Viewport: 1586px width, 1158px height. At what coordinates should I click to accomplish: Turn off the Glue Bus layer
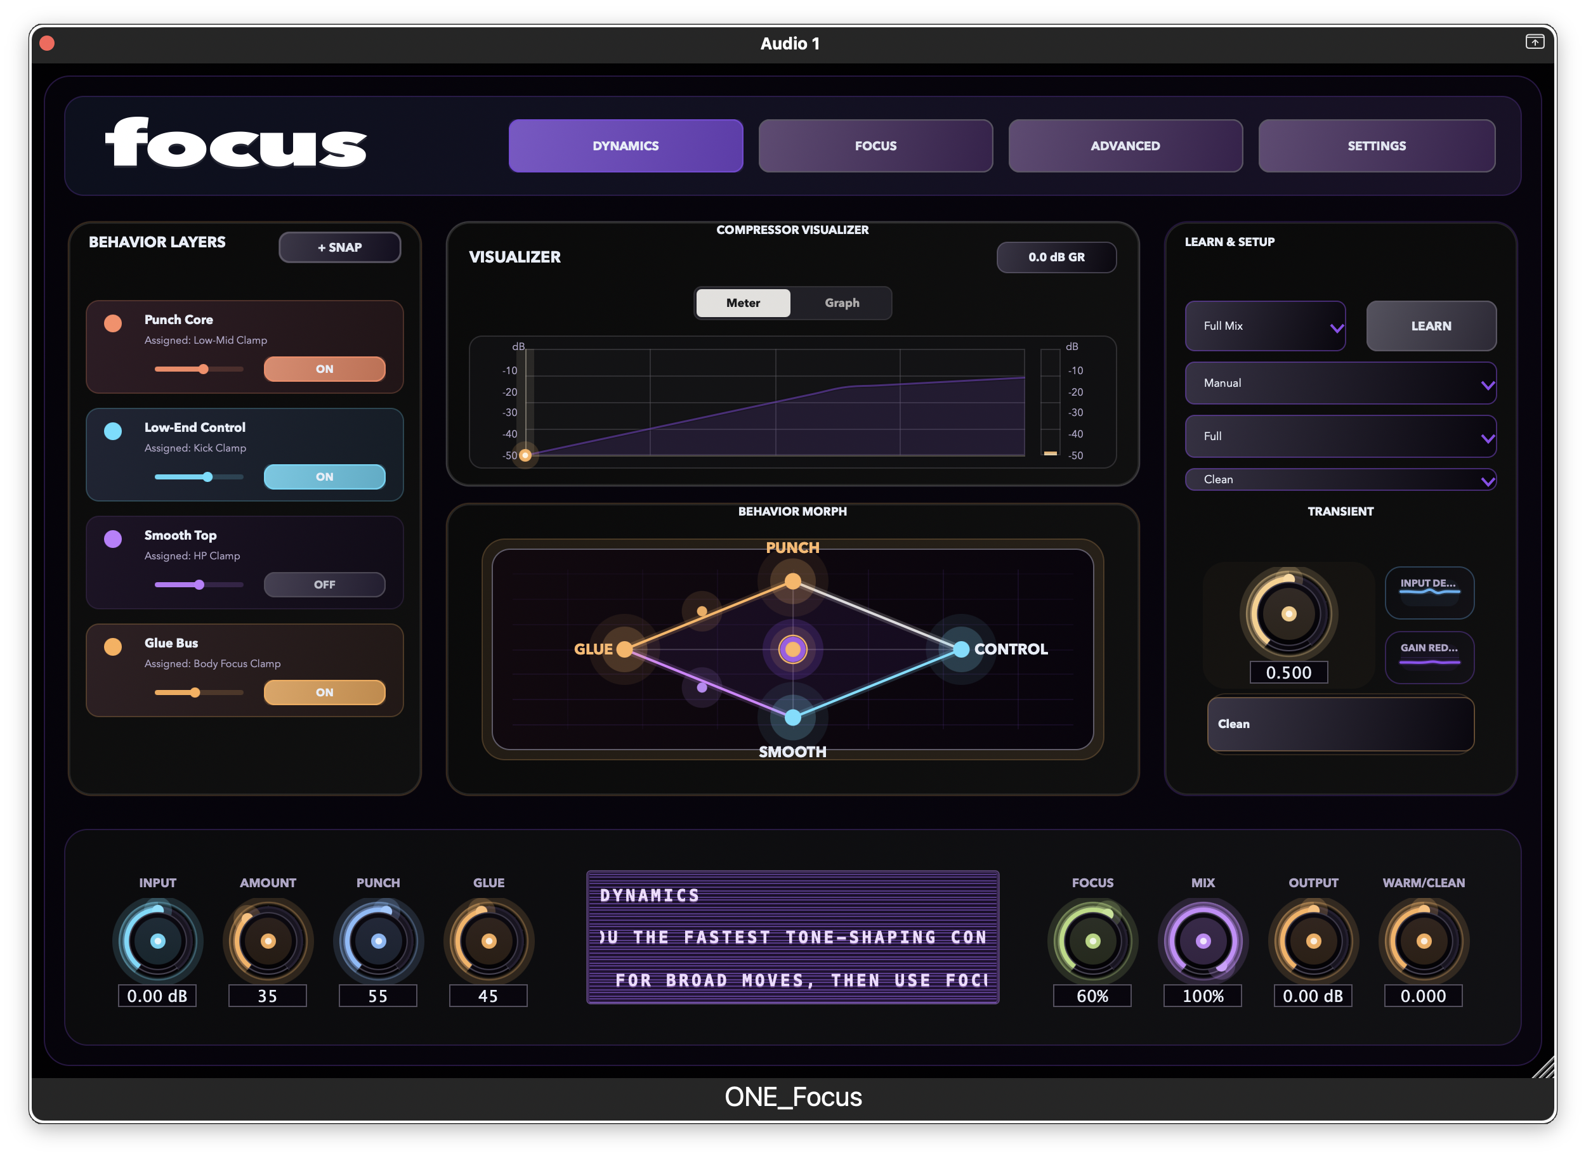325,692
